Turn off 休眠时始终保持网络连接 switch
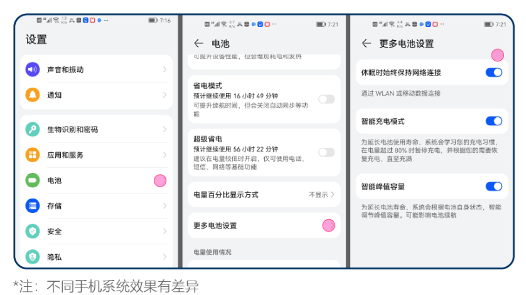This screenshot has height=295, width=526. pos(494,73)
